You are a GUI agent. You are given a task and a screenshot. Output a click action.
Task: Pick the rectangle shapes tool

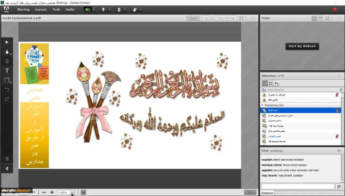pos(7,80)
